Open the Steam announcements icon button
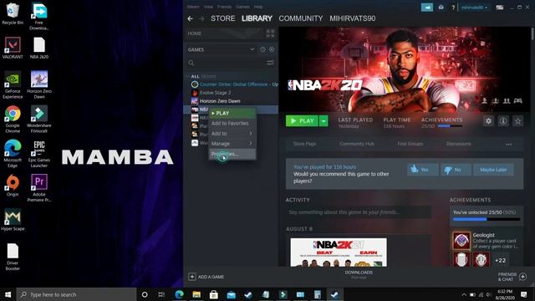This screenshot has height=301, width=535. (x=427, y=8)
